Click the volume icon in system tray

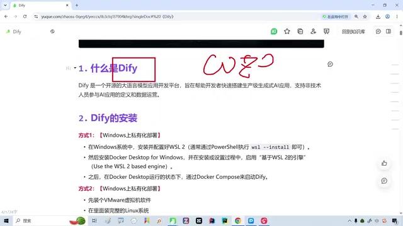(377, 220)
